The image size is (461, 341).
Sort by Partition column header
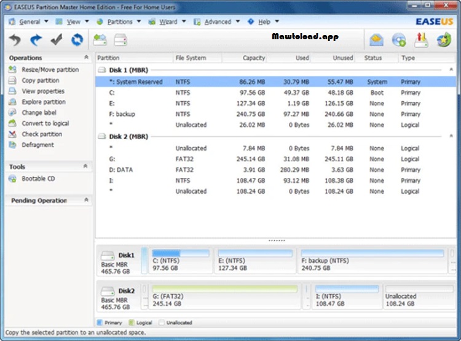135,58
